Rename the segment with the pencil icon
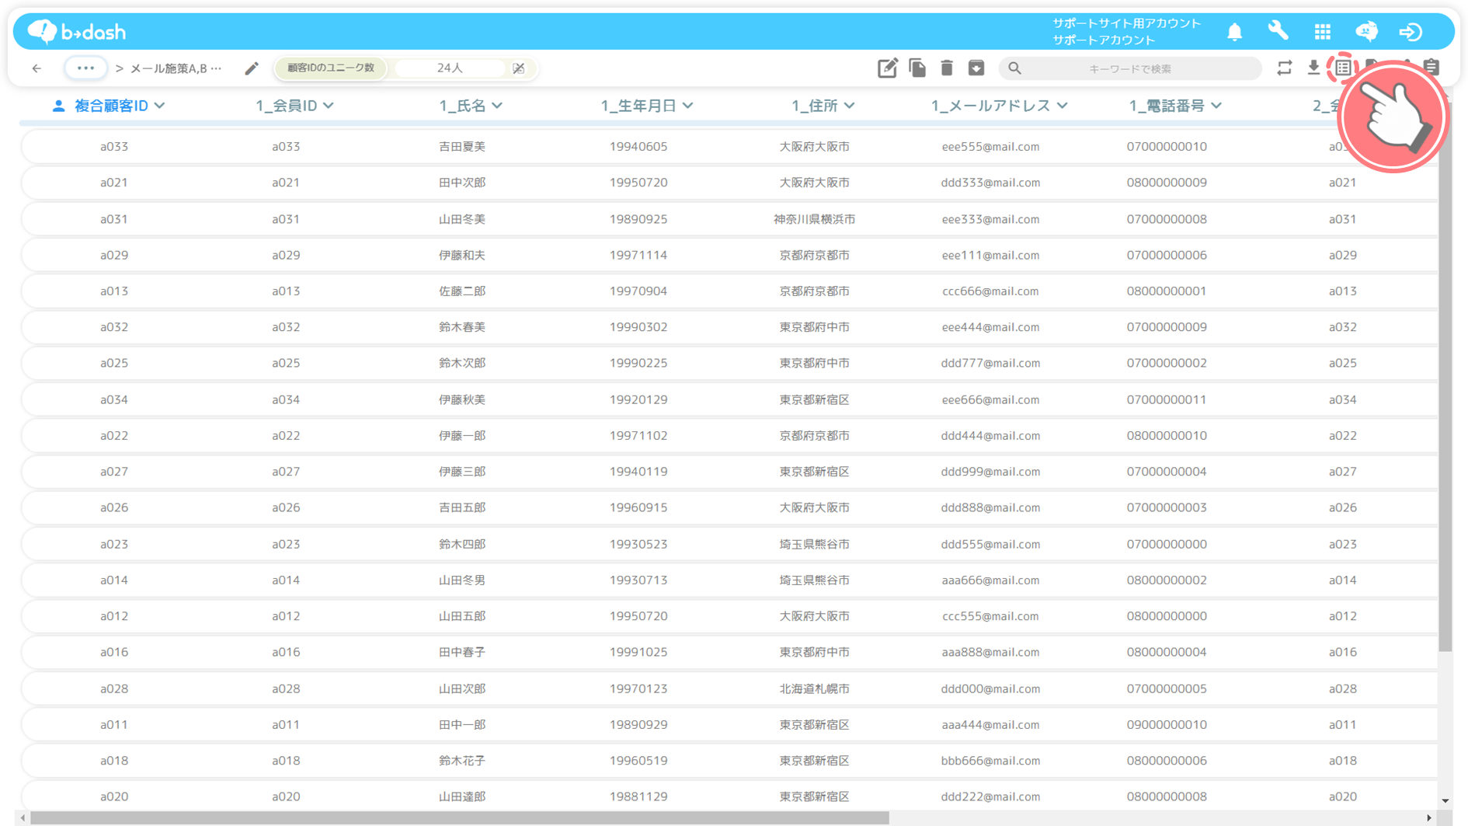 pos(251,68)
